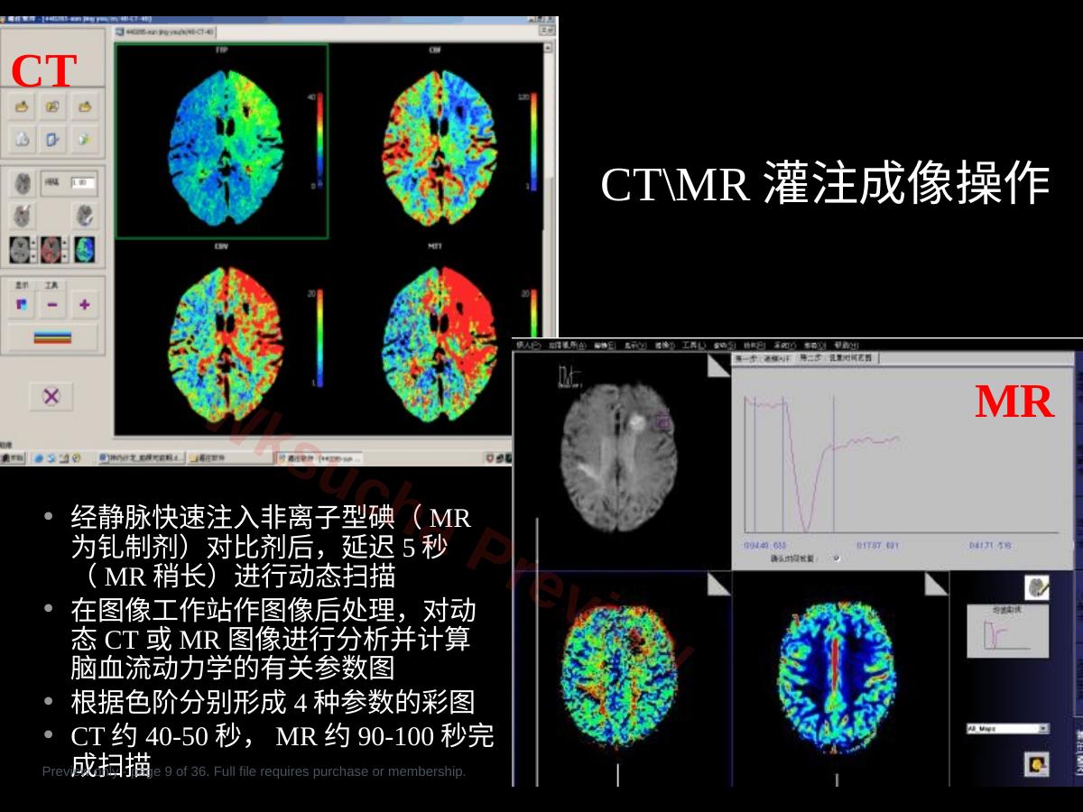The height and width of the screenshot is (812, 1083).
Task: Click the blue document icon in CT toolbar
Action: [53, 139]
